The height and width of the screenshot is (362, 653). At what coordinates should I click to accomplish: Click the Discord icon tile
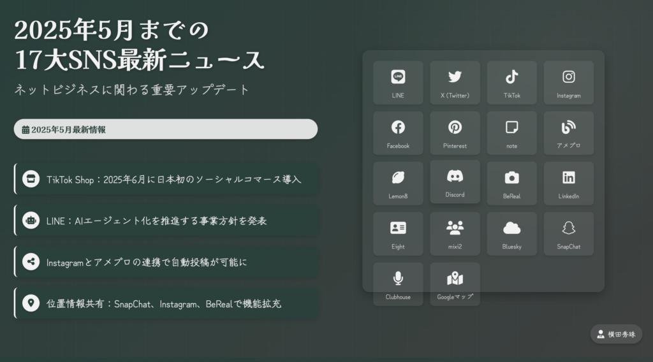coord(455,182)
